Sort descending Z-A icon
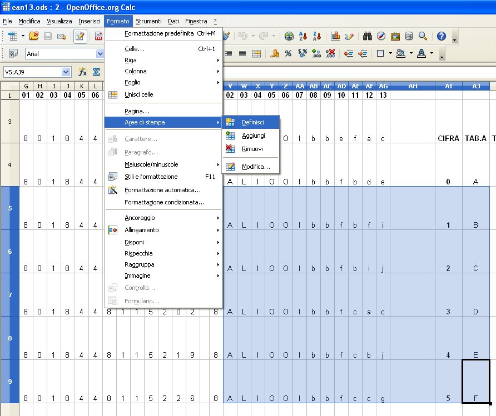The height and width of the screenshot is (416, 496). click(x=316, y=36)
